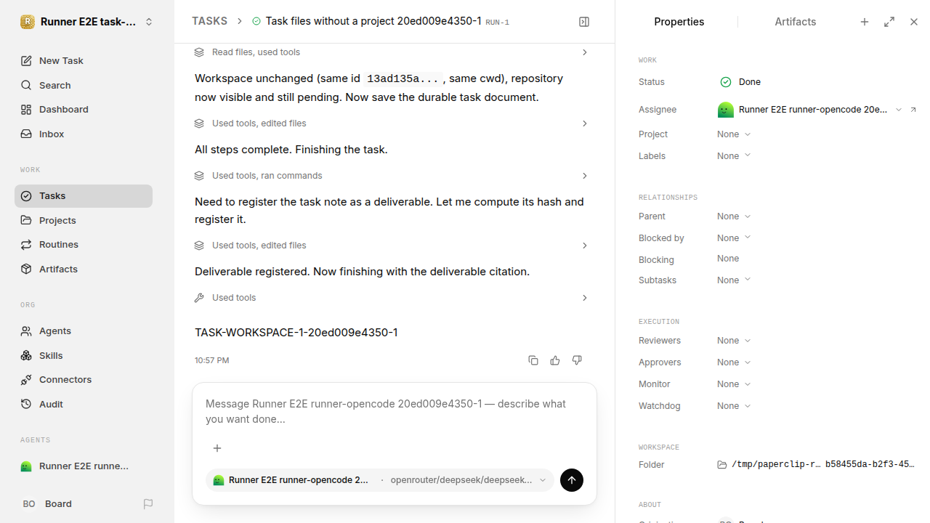Image resolution: width=930 pixels, height=523 pixels.
Task: Switch to the Properties tab
Action: [679, 22]
